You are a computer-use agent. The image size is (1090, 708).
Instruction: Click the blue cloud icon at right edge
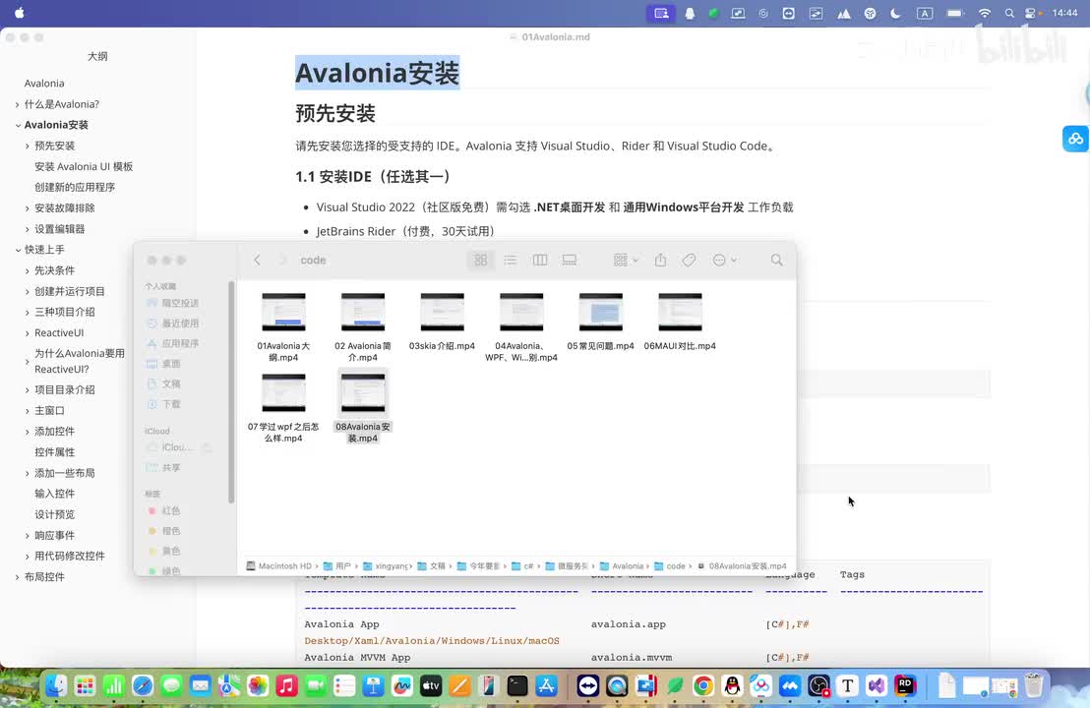pyautogui.click(x=1075, y=139)
